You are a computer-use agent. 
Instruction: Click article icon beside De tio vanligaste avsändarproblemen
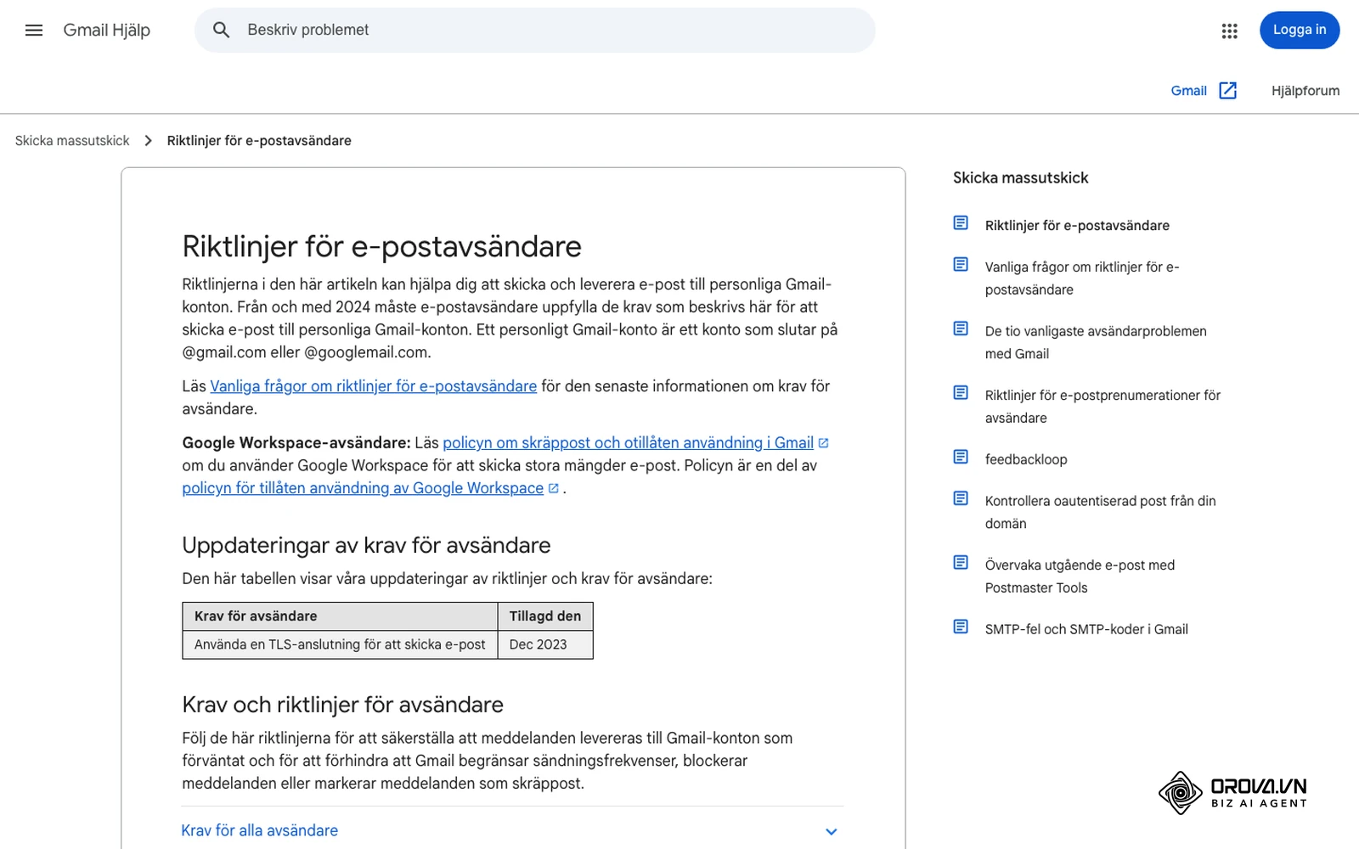pyautogui.click(x=961, y=329)
